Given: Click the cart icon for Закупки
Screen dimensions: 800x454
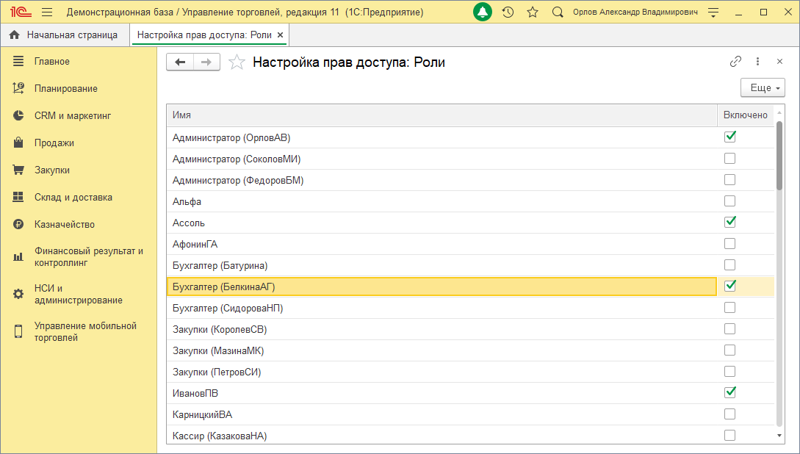Looking at the screenshot, I should pos(18,170).
